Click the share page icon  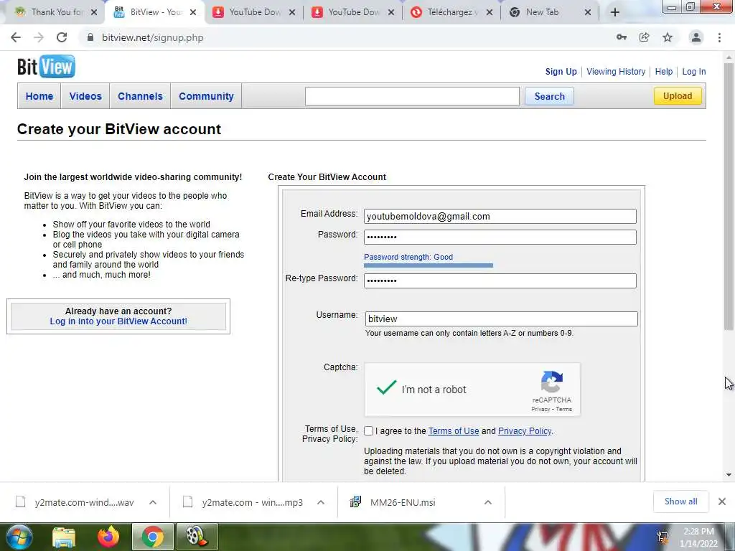pyautogui.click(x=645, y=37)
